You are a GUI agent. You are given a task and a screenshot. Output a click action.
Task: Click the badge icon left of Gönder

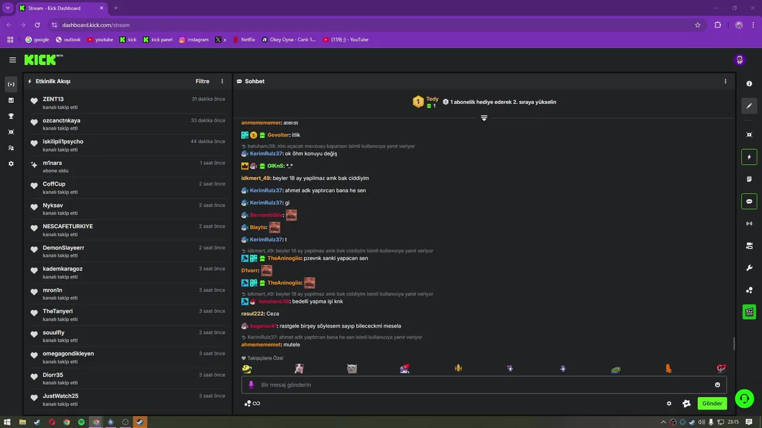point(686,404)
